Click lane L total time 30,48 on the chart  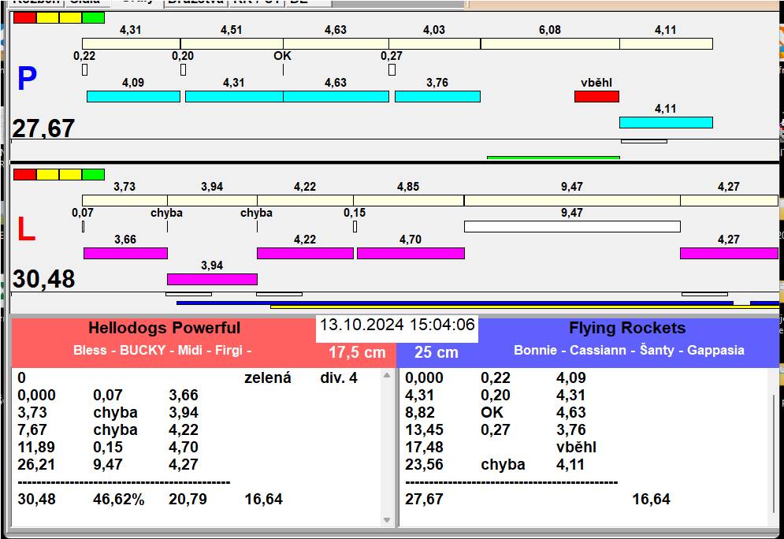[43, 279]
